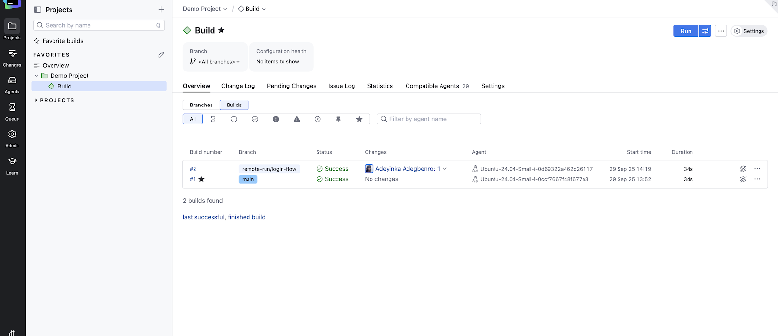Image resolution: width=778 pixels, height=336 pixels.
Task: Expand the PROJECTS tree section
Action: (36, 100)
